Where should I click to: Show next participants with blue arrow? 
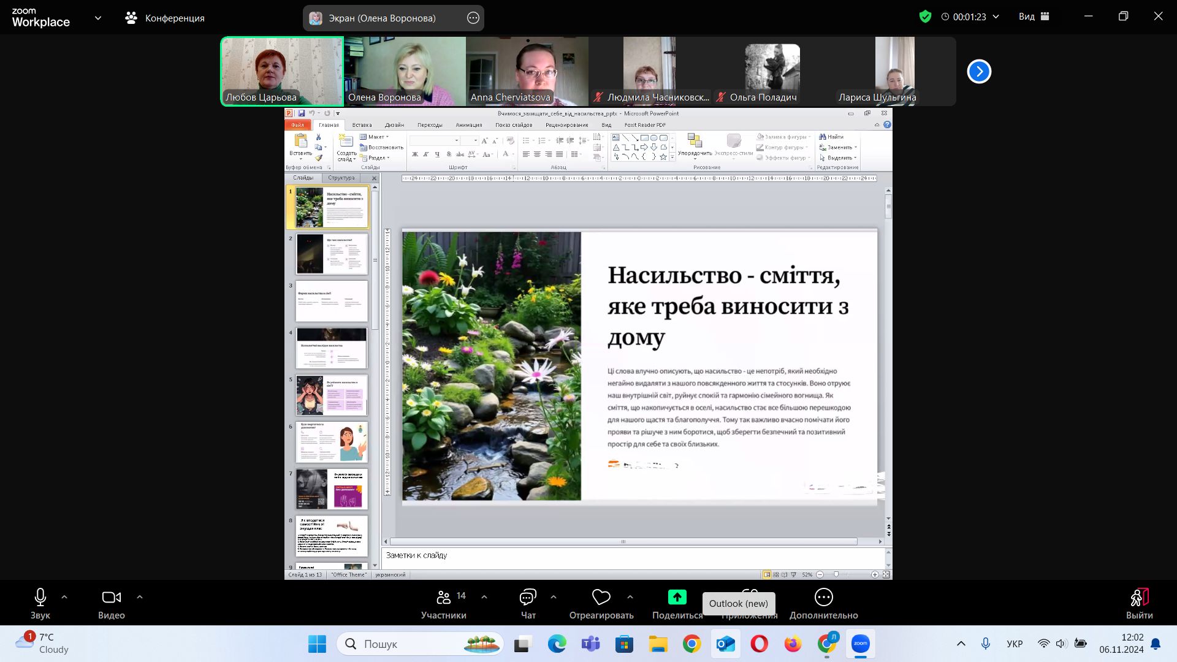tap(979, 72)
